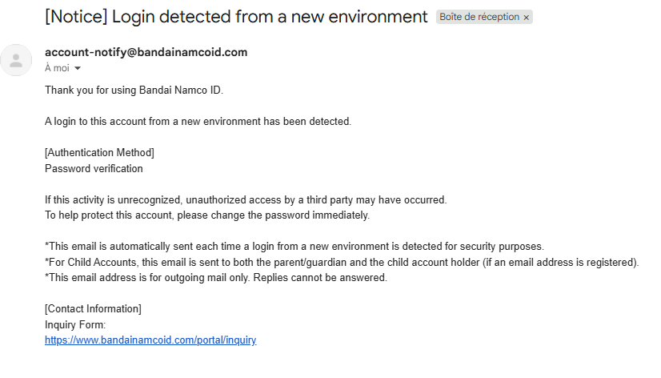The width and height of the screenshot is (661, 378).
Task: Click the sender's profile avatar icon
Action: point(16,60)
